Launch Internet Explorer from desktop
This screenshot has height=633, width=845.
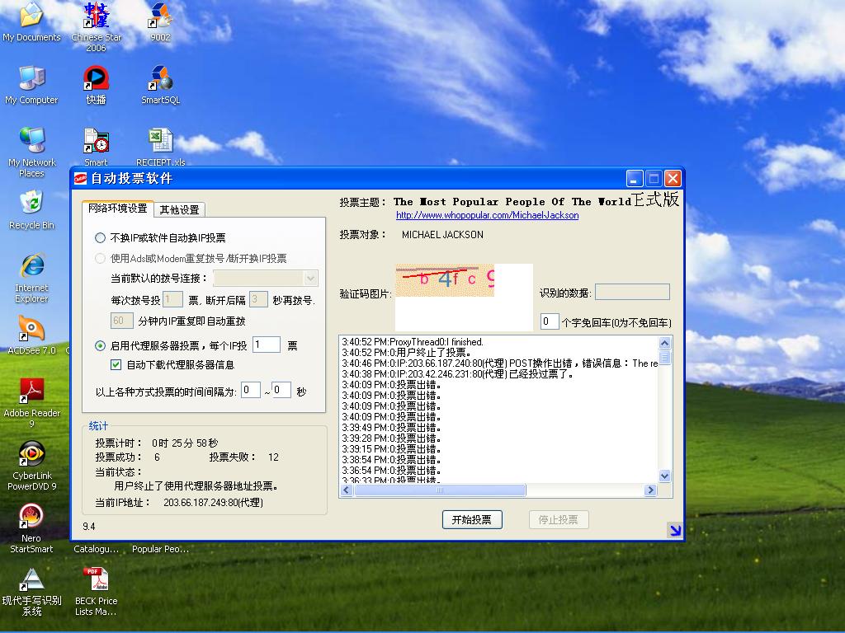pos(31,268)
